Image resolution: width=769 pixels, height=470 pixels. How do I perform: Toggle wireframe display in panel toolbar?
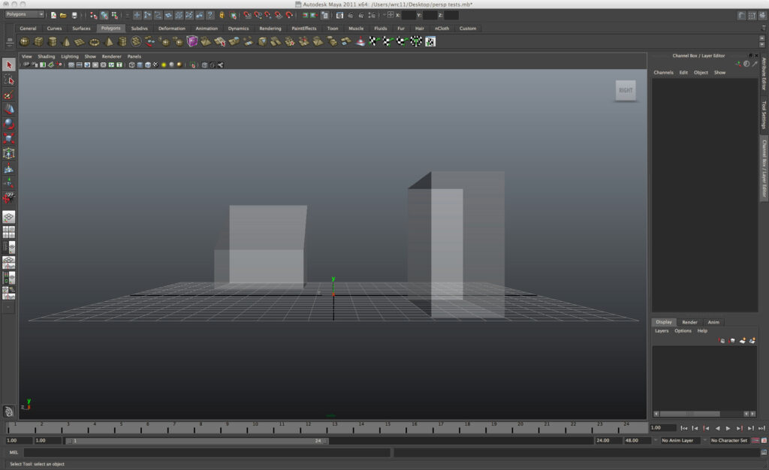pos(131,65)
